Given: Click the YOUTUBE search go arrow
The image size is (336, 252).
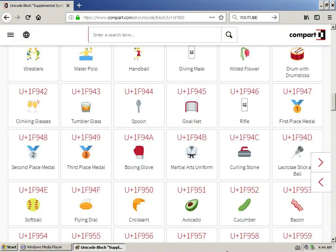Looking at the screenshot, I should click(x=274, y=17).
